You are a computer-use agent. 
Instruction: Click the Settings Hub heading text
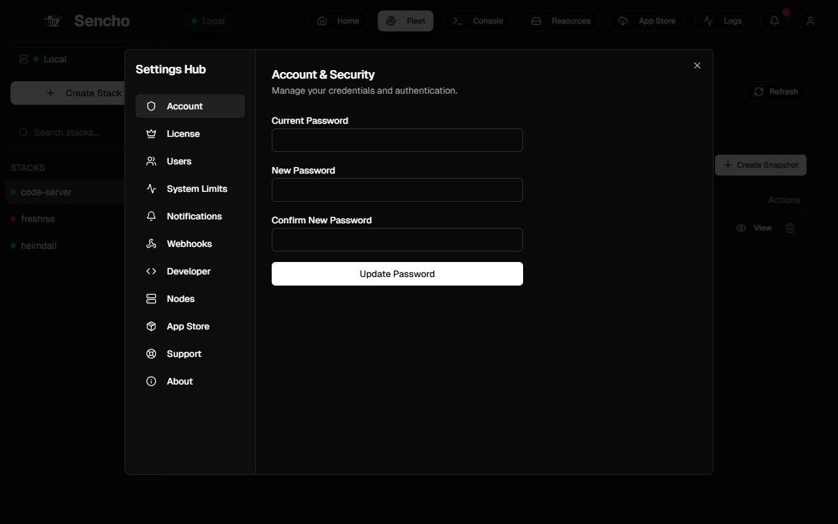(x=171, y=69)
